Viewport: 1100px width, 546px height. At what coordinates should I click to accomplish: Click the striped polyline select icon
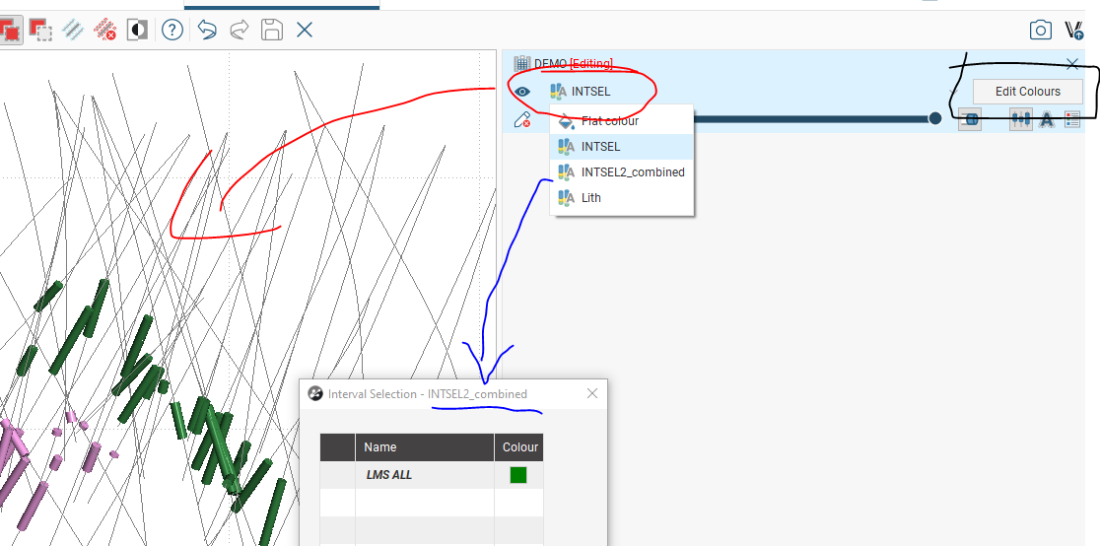pyautogui.click(x=73, y=30)
